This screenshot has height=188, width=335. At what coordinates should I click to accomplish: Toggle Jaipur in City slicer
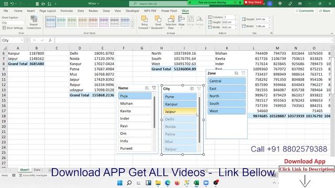[x=180, y=111]
